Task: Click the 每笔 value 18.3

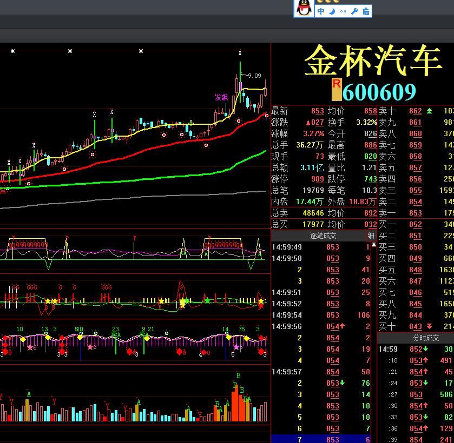Action: tap(369, 190)
